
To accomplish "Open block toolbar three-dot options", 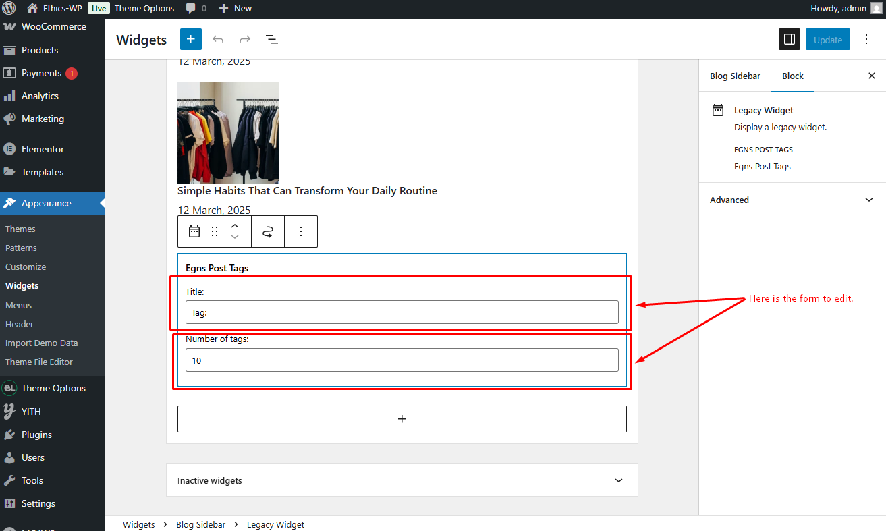I will [301, 231].
